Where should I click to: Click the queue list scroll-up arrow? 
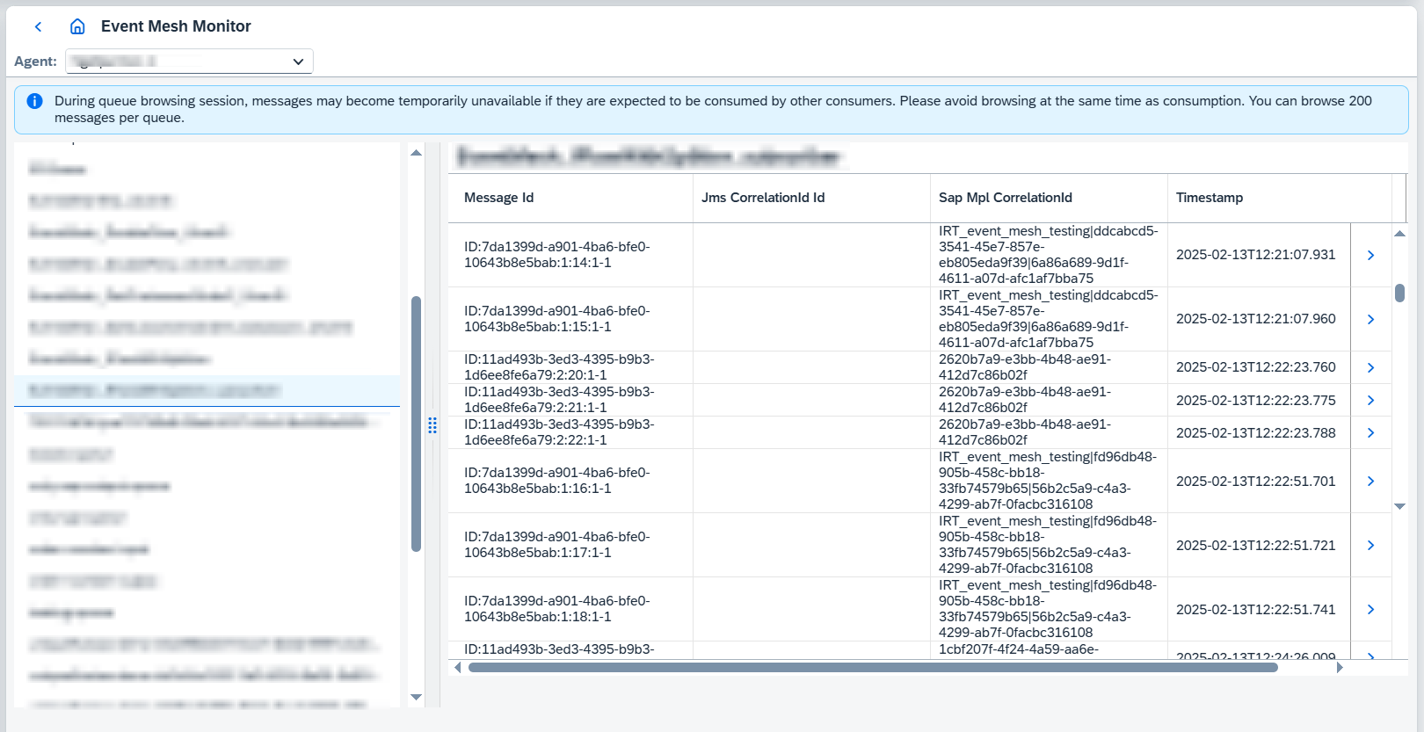[x=417, y=153]
